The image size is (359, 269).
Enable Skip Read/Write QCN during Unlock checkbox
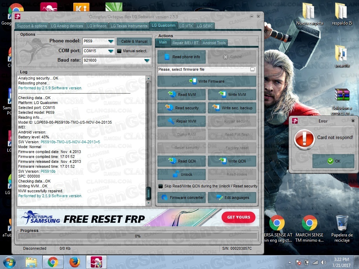[161, 186]
